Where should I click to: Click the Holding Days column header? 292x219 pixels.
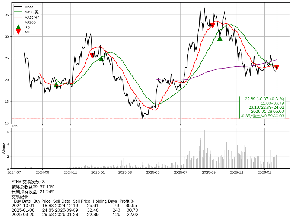point(105,201)
